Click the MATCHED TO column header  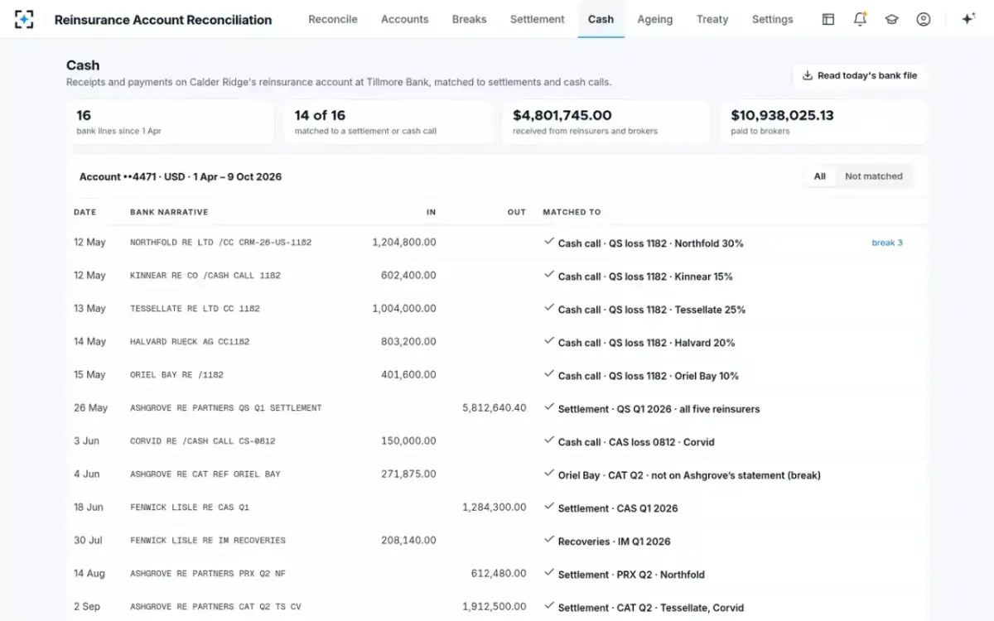[572, 212]
